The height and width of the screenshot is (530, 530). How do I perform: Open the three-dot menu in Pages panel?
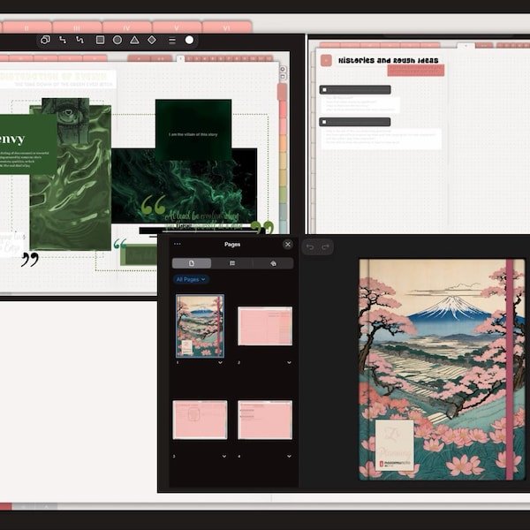(x=178, y=244)
